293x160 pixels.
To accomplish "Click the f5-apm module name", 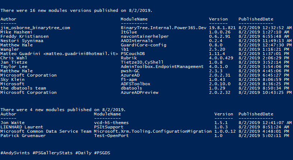I will tap(129, 79).
